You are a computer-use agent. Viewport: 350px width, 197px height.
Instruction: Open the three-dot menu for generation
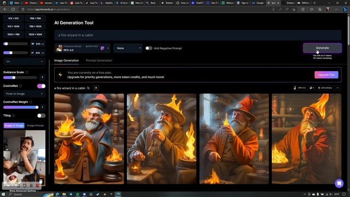coord(338,88)
